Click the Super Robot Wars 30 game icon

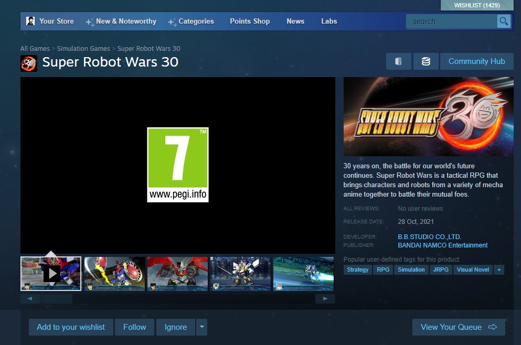(x=29, y=63)
